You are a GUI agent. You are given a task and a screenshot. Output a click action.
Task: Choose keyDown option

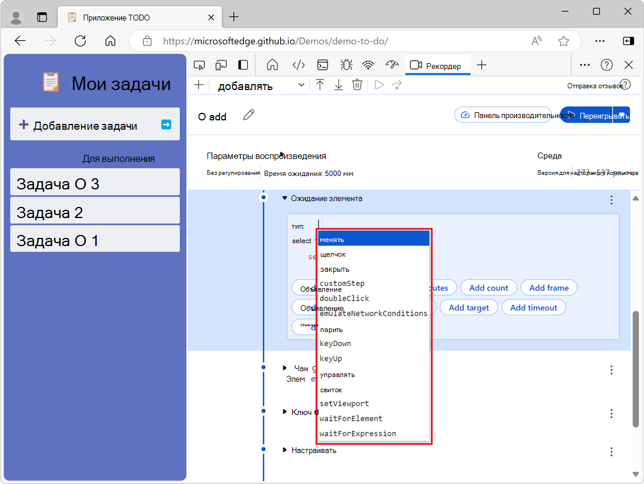(x=374, y=343)
